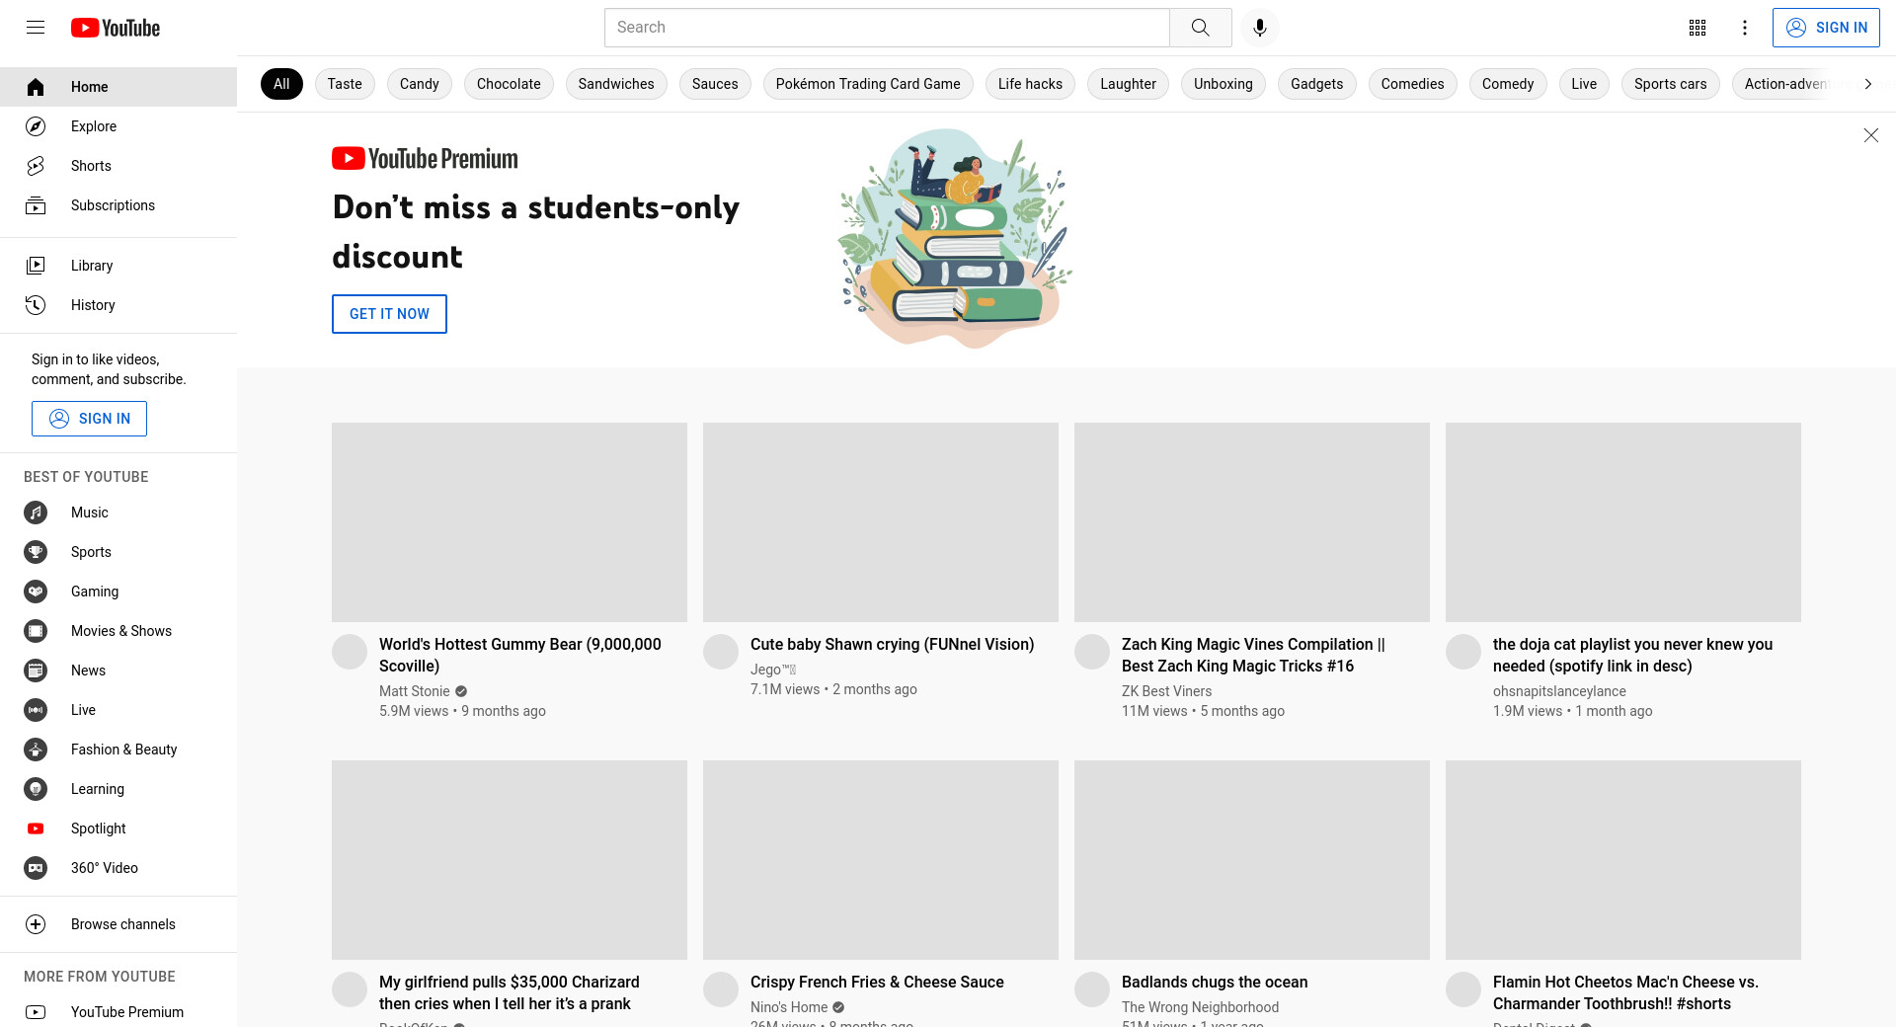Select the Sauces filter chip
This screenshot has height=1027, width=1896.
pyautogui.click(x=715, y=84)
